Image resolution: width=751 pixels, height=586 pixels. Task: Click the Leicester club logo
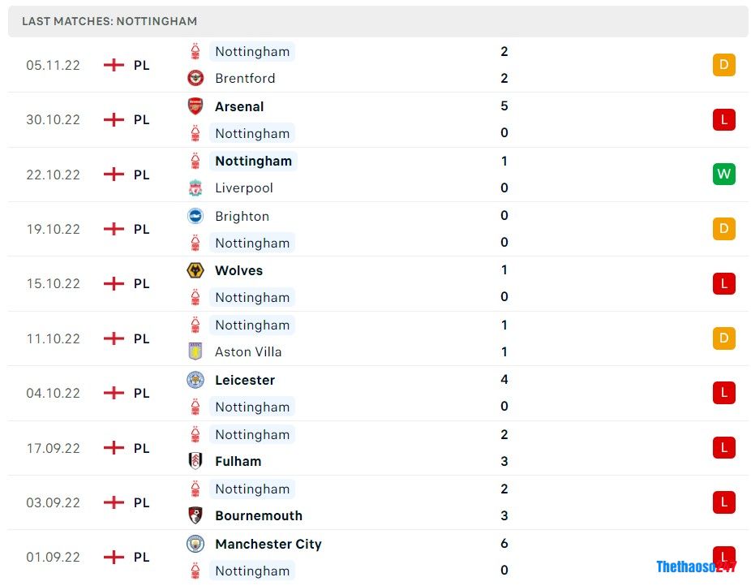(x=195, y=379)
